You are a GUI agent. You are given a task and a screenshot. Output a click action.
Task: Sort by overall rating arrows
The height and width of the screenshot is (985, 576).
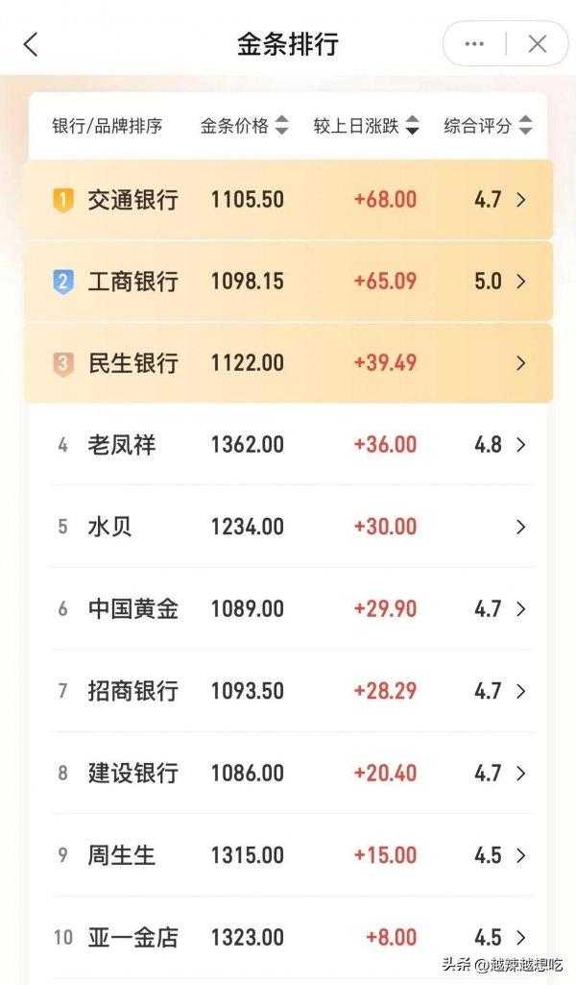point(525,126)
